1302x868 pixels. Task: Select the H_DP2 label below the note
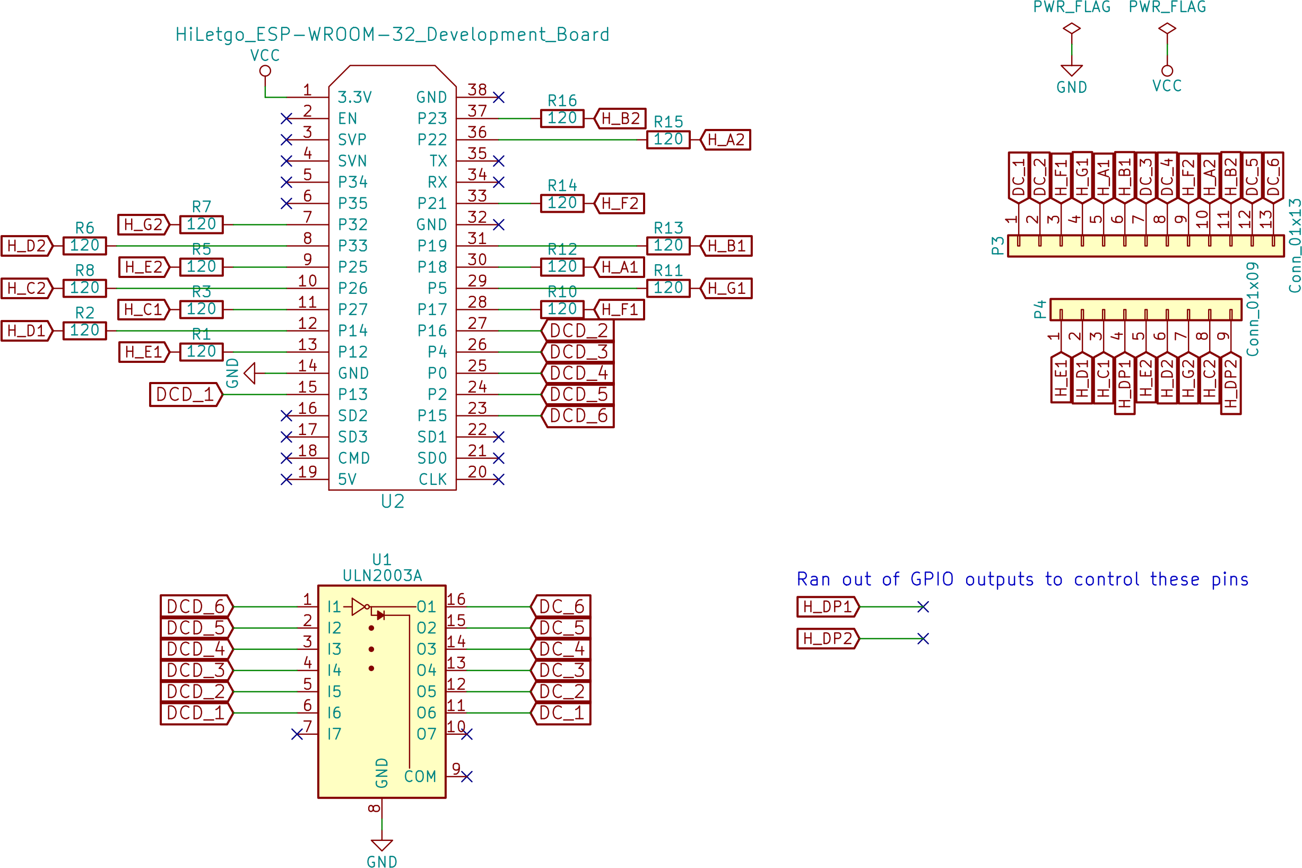tap(828, 639)
